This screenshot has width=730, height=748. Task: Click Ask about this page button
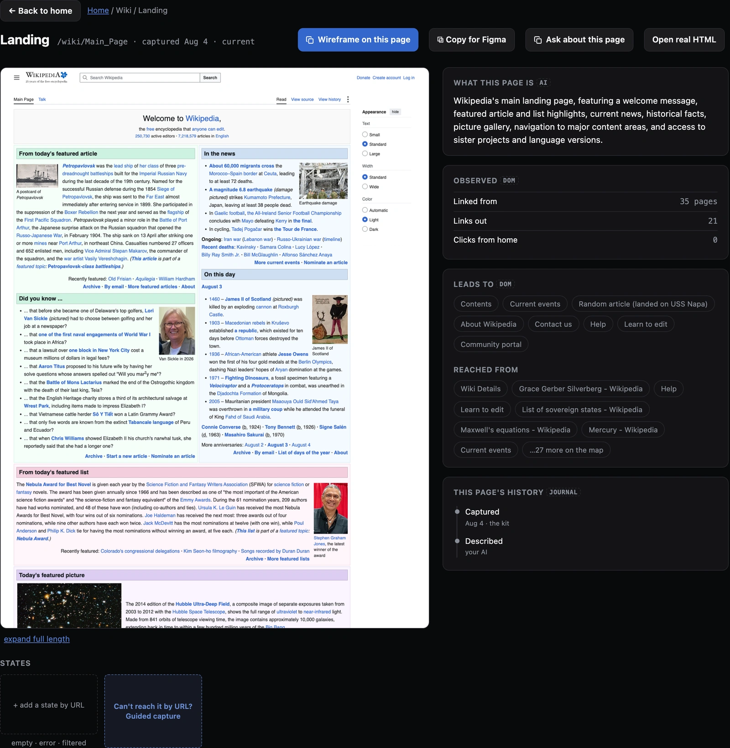click(x=579, y=40)
